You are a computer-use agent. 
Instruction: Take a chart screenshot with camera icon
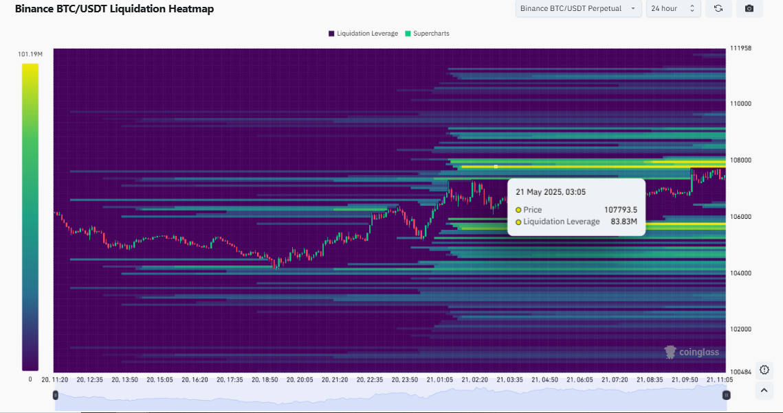pos(749,8)
